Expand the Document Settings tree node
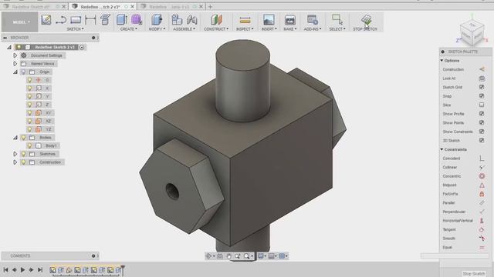 (x=15, y=55)
